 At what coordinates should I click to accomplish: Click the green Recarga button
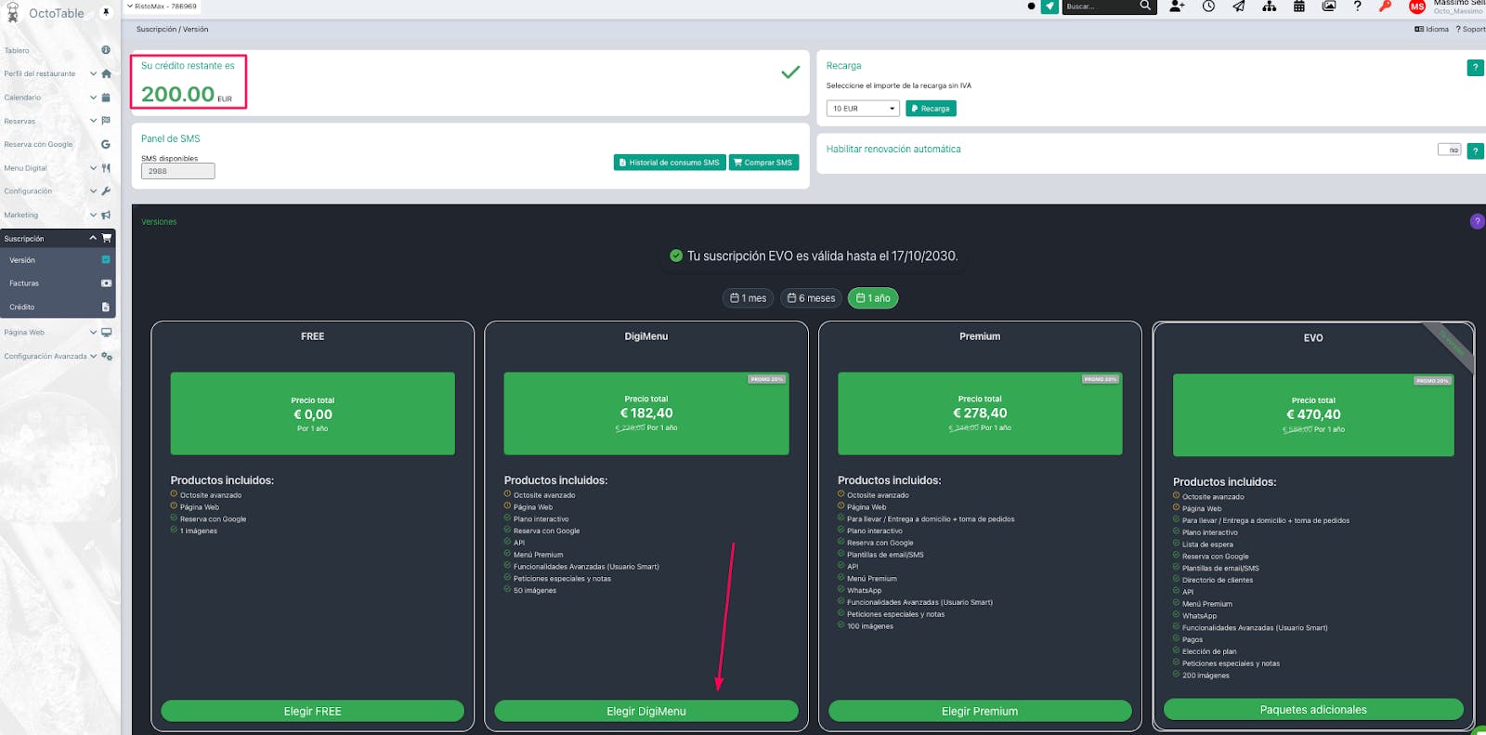931,109
